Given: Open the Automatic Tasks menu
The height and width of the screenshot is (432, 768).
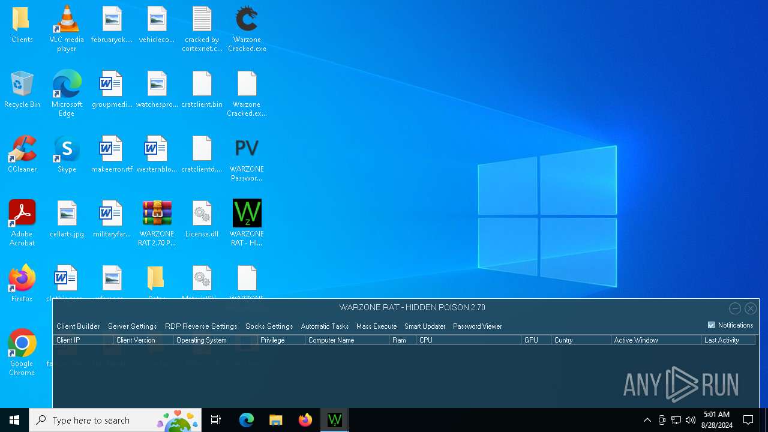Looking at the screenshot, I should tap(325, 326).
